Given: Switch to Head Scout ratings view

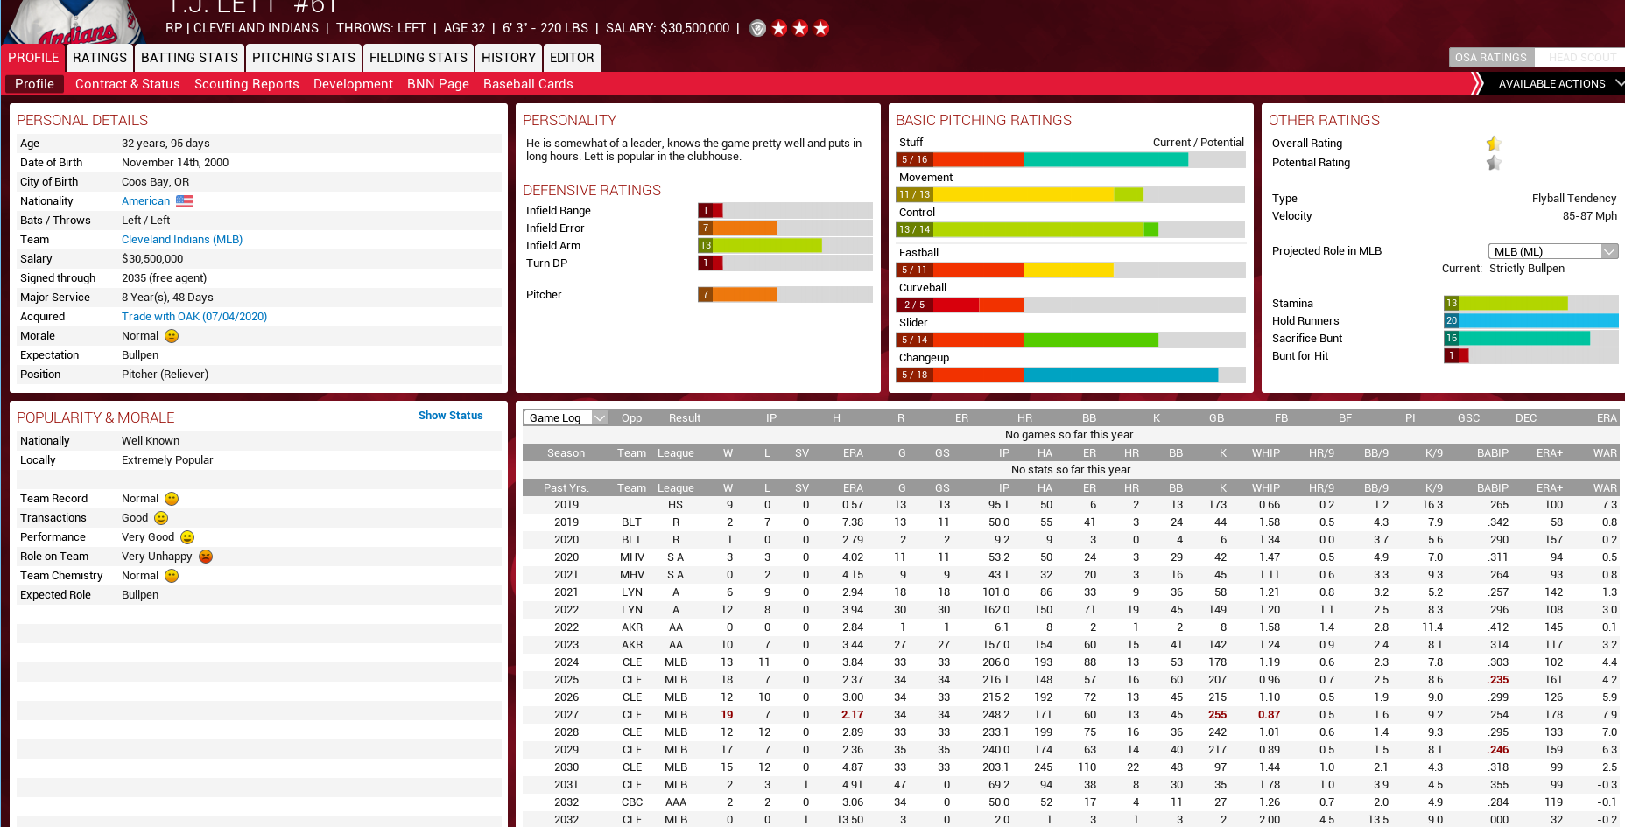Looking at the screenshot, I should tap(1582, 58).
